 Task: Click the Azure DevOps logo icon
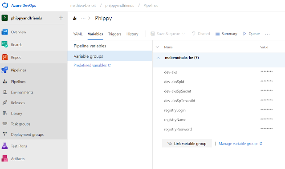pyautogui.click(x=5, y=5)
